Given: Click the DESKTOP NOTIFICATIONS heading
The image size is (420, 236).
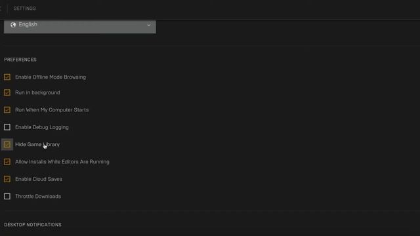Looking at the screenshot, I should pyautogui.click(x=33, y=225).
